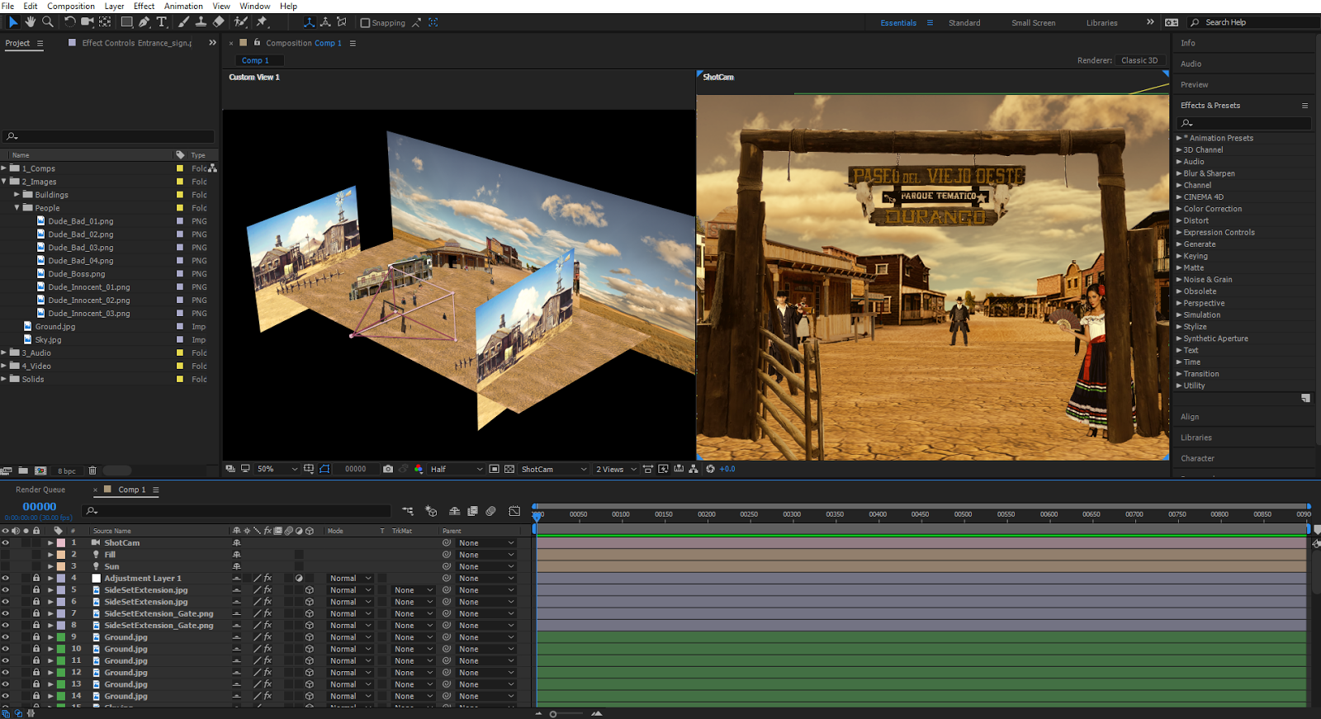Select the Selection arrow tool

point(12,22)
